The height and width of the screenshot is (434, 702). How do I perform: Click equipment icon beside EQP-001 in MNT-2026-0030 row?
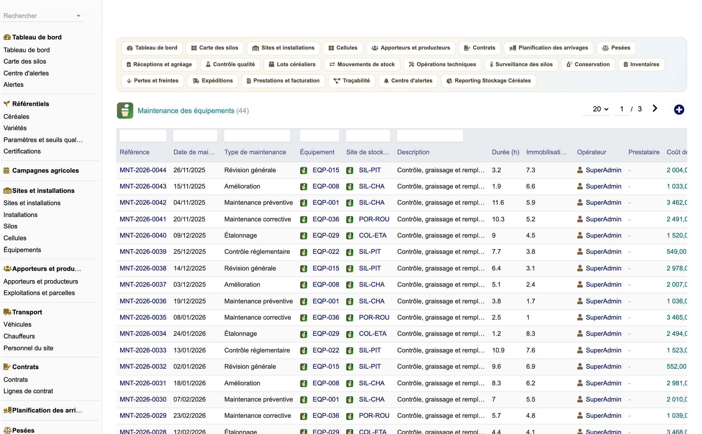pos(304,400)
